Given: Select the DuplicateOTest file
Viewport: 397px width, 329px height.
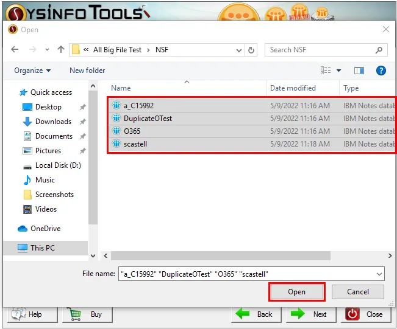Looking at the screenshot, I should (252, 119).
